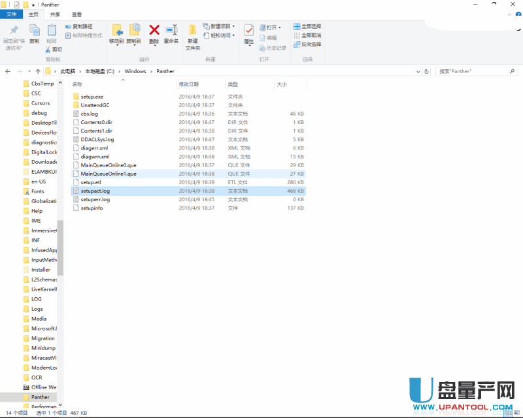Screen dimensions: 523x418
Task: Click the Paste (粘贴) icon
Action: [50, 31]
